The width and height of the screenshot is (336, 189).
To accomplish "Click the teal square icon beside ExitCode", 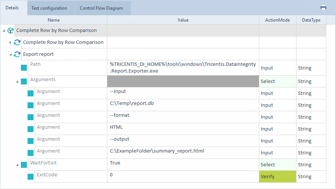I will tap(31, 177).
